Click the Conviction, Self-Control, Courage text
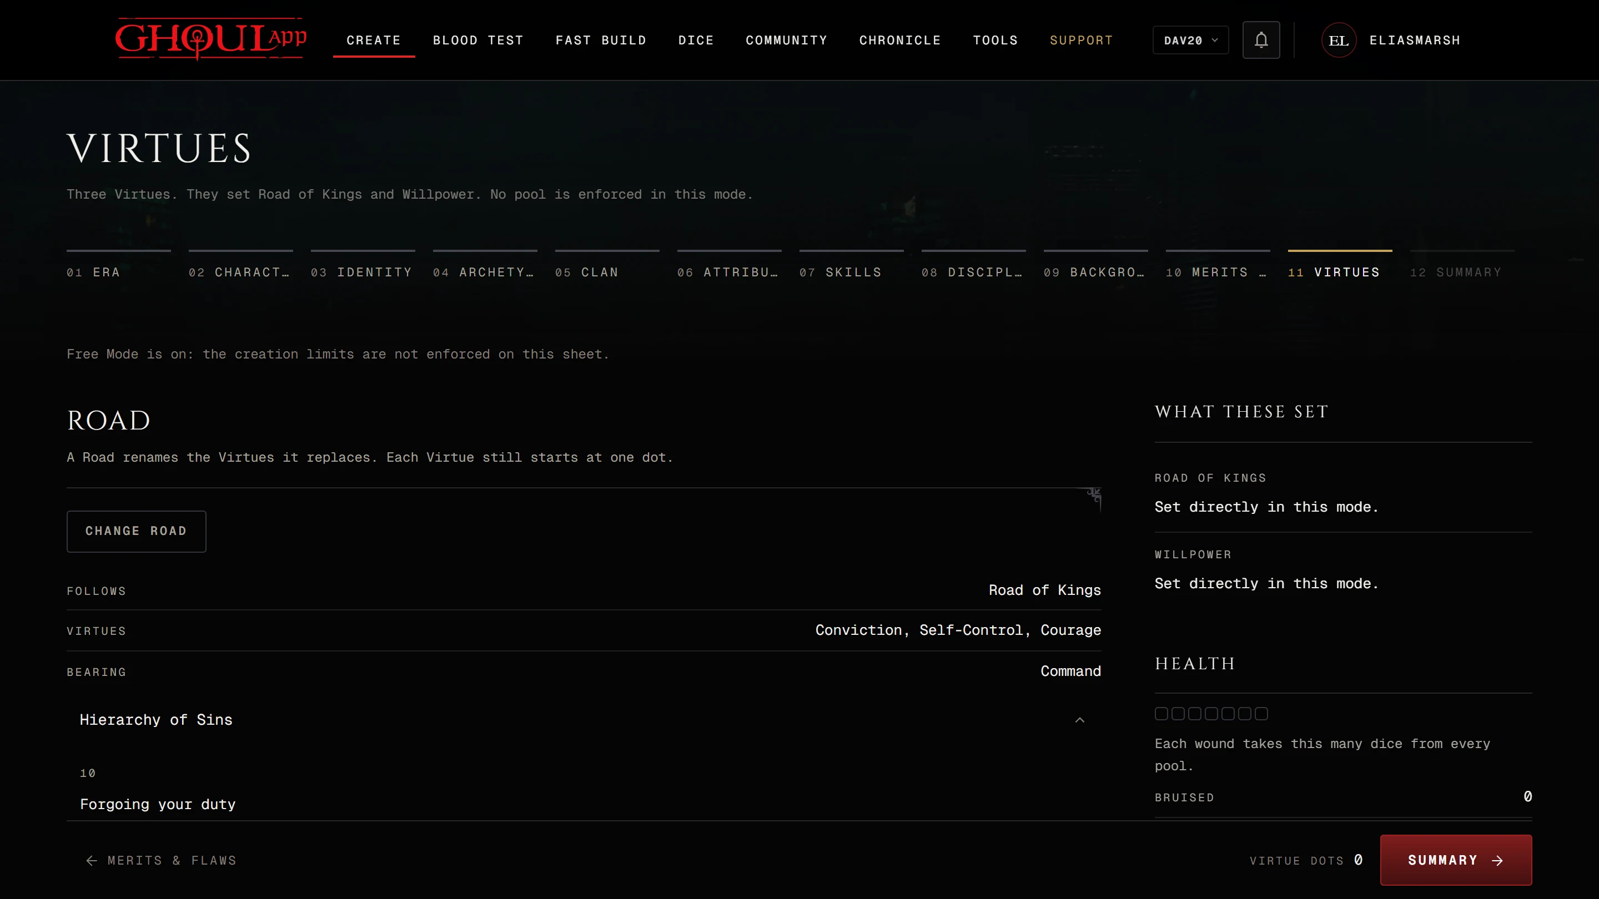Viewport: 1599px width, 899px height. tap(958, 630)
